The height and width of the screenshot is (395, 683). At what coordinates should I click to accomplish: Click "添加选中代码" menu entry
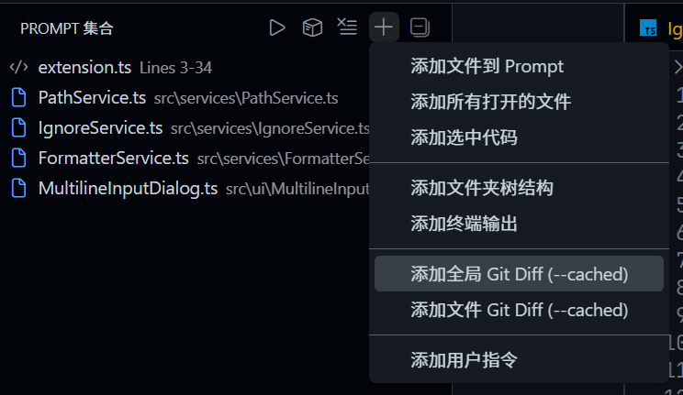tap(464, 137)
